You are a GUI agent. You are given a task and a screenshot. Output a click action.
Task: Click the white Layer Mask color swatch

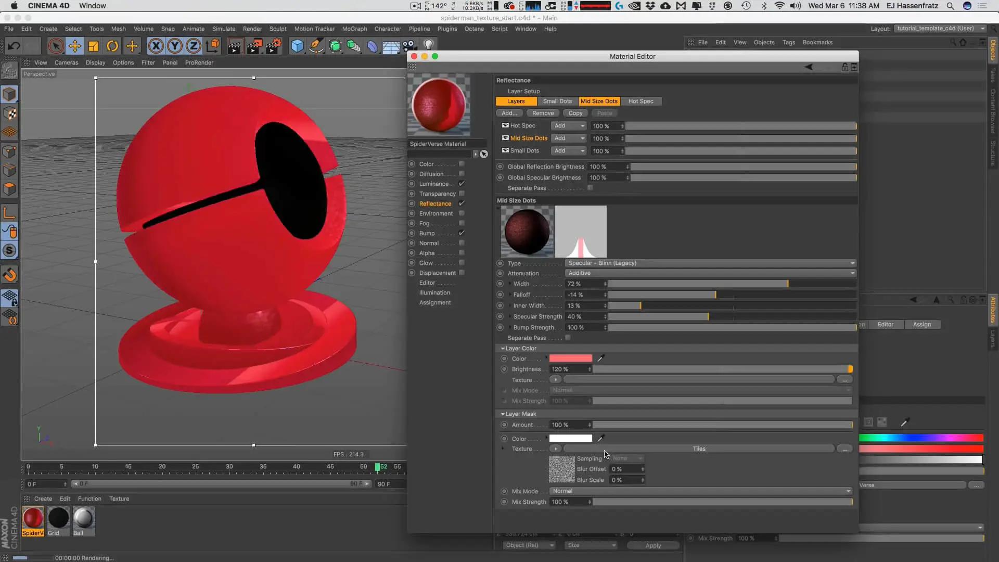tap(570, 438)
